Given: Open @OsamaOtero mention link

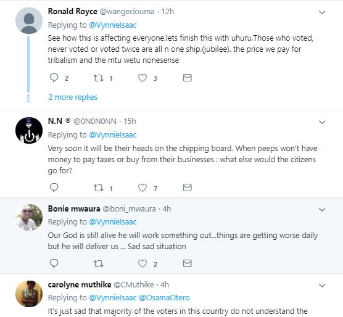Looking at the screenshot, I should tap(164, 298).
